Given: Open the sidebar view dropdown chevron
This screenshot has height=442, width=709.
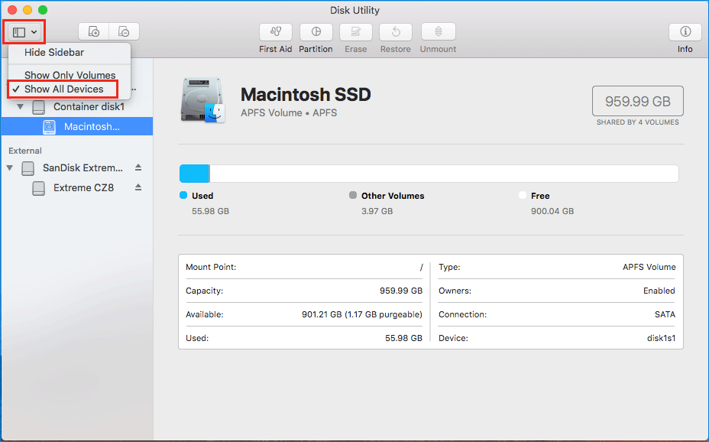Looking at the screenshot, I should (x=32, y=31).
